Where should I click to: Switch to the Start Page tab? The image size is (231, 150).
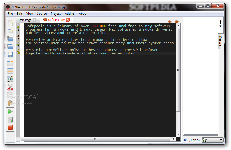click(x=25, y=20)
